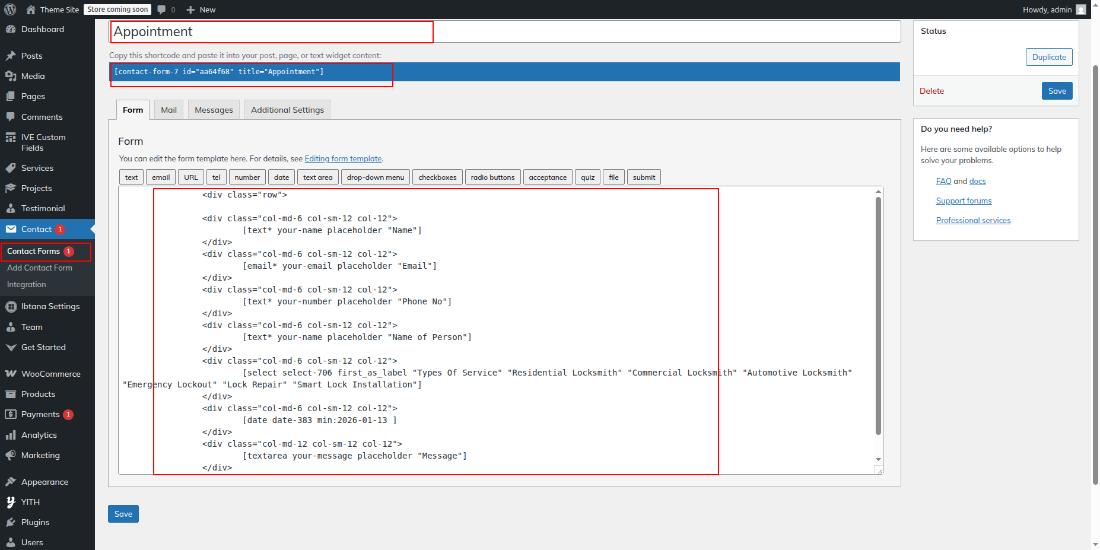
Task: Open Plugins via its plug icon
Action: [11, 522]
